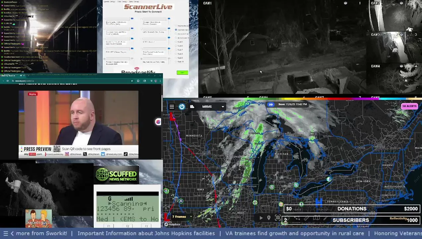Enable Seattle Police East/South Precinct checkbox
Viewport: 422px width, 239px height.
[105, 39]
